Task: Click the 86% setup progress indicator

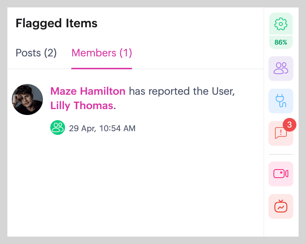Action: (x=281, y=42)
